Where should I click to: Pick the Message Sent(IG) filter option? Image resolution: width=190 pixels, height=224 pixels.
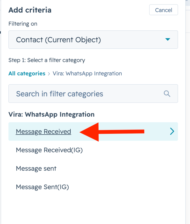[42, 187]
